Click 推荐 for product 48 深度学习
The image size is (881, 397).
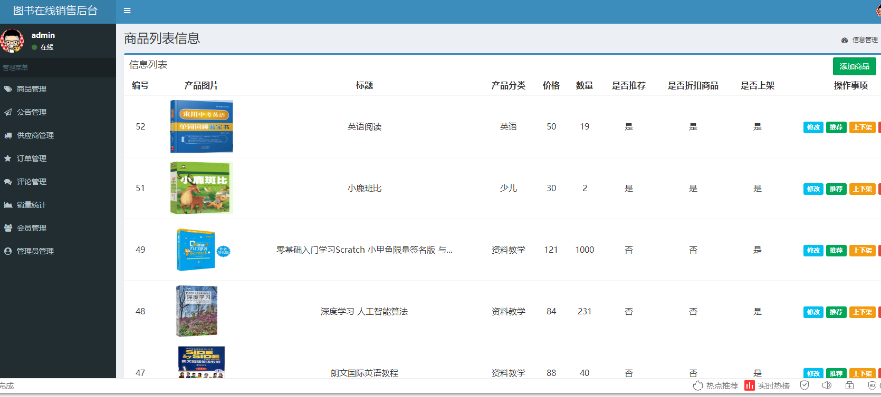click(836, 312)
